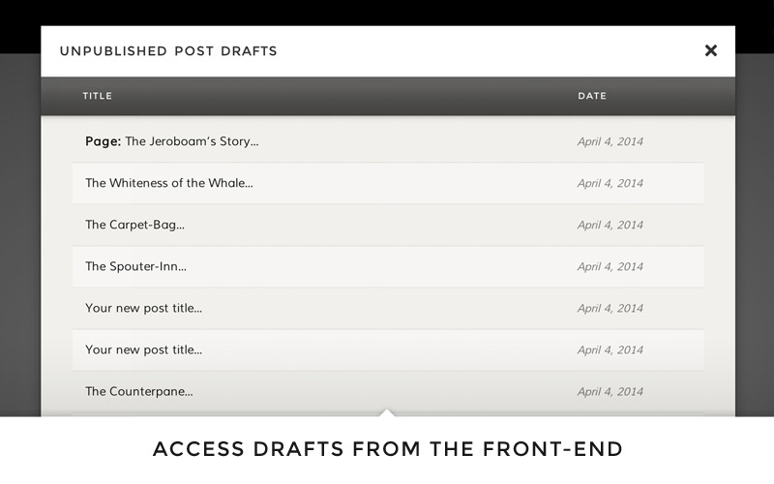This screenshot has height=484, width=774.
Task: Click the DATE column header
Action: [x=592, y=96]
